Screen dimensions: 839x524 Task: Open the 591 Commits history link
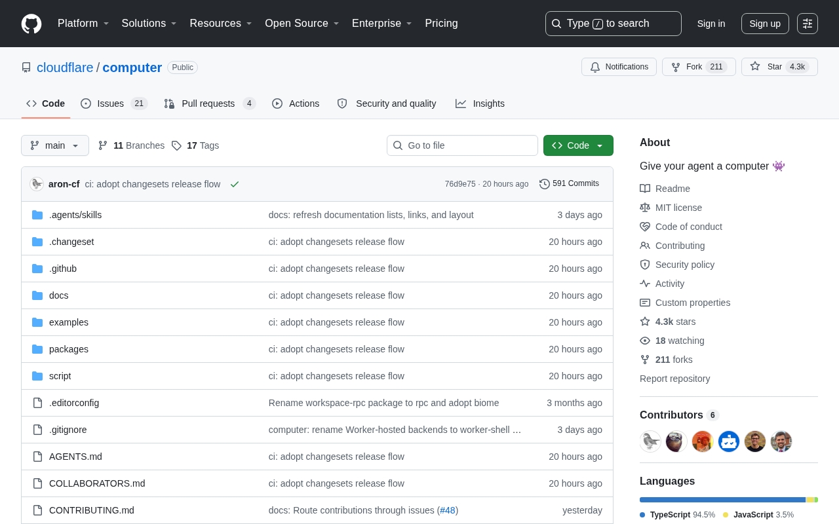coord(570,184)
